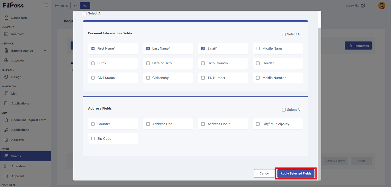Go to Recipient page

coord(26,34)
